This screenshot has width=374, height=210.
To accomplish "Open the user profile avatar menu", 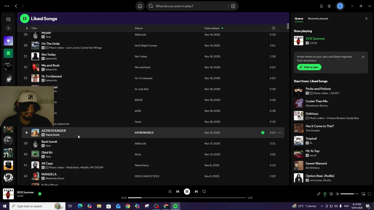I will 340,6.
